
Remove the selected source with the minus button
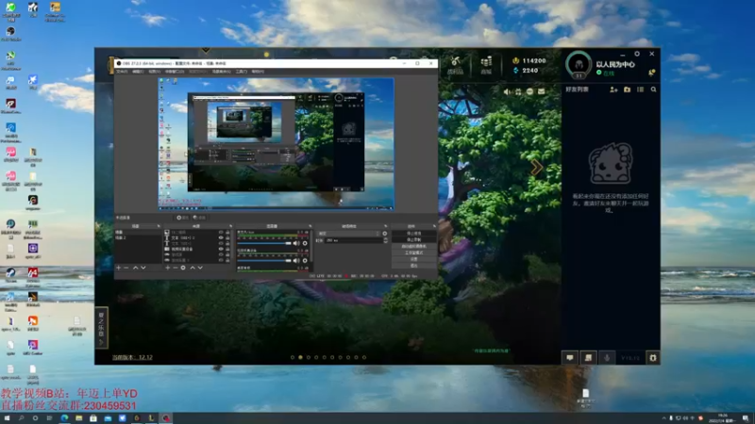(x=176, y=268)
